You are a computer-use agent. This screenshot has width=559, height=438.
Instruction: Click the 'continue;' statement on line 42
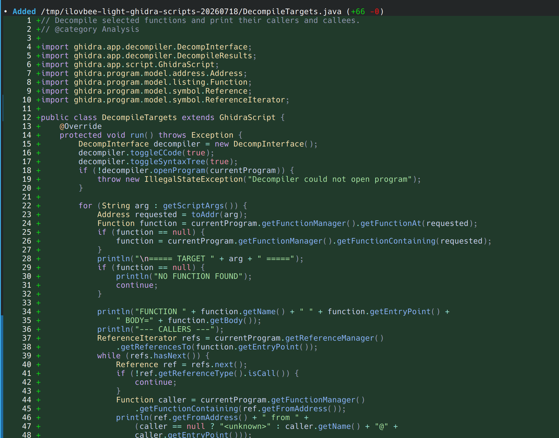(156, 382)
